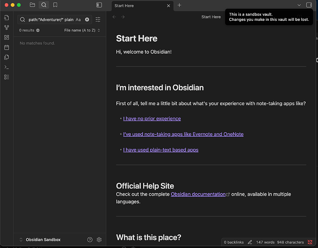
Task: Navigate back with left arrow
Action: click(x=114, y=17)
